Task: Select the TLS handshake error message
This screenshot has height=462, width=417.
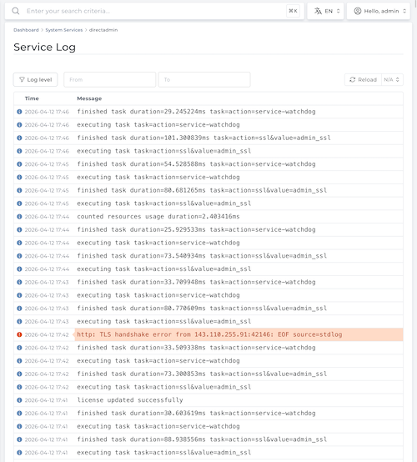Action: [x=209, y=334]
